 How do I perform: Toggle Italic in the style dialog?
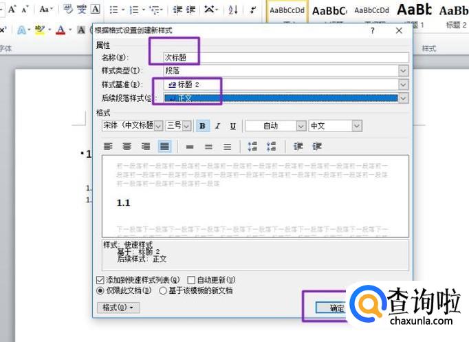(x=218, y=126)
